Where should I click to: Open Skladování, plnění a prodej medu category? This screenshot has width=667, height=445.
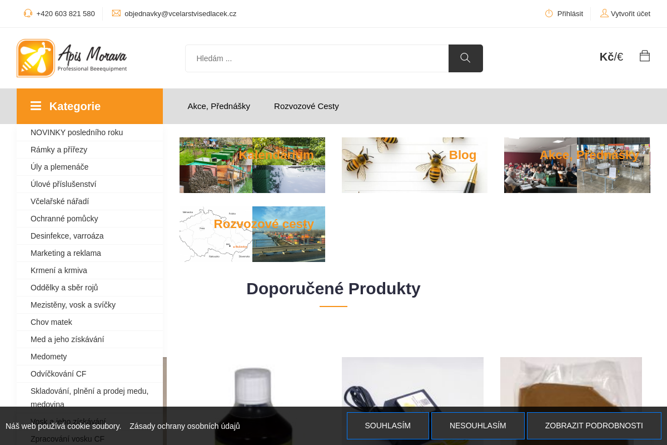89,397
